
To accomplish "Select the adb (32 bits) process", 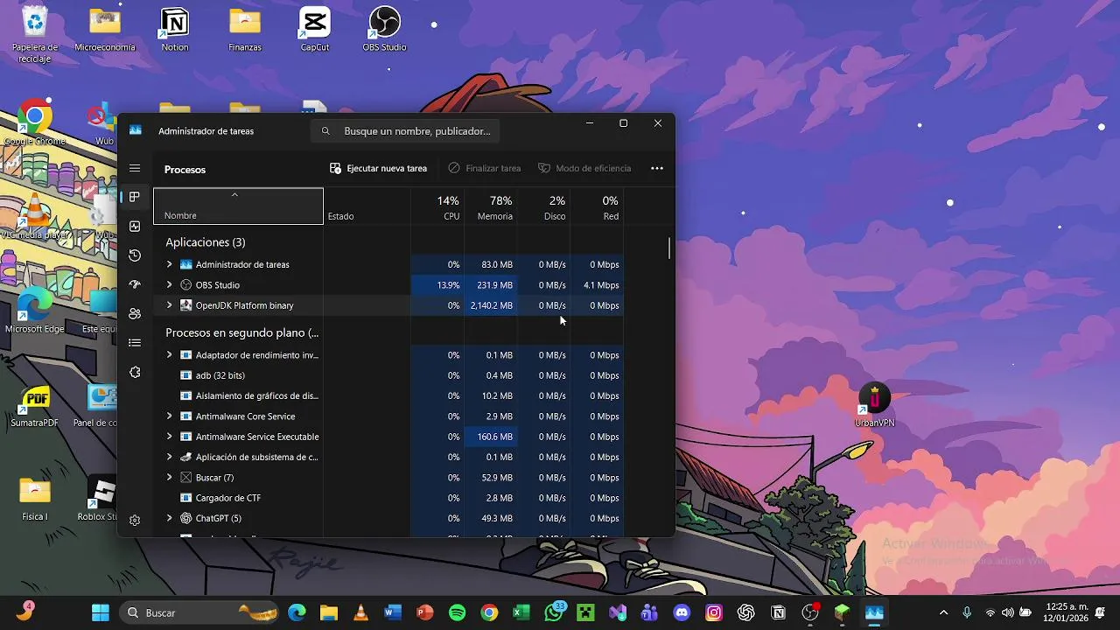I will click(x=220, y=375).
